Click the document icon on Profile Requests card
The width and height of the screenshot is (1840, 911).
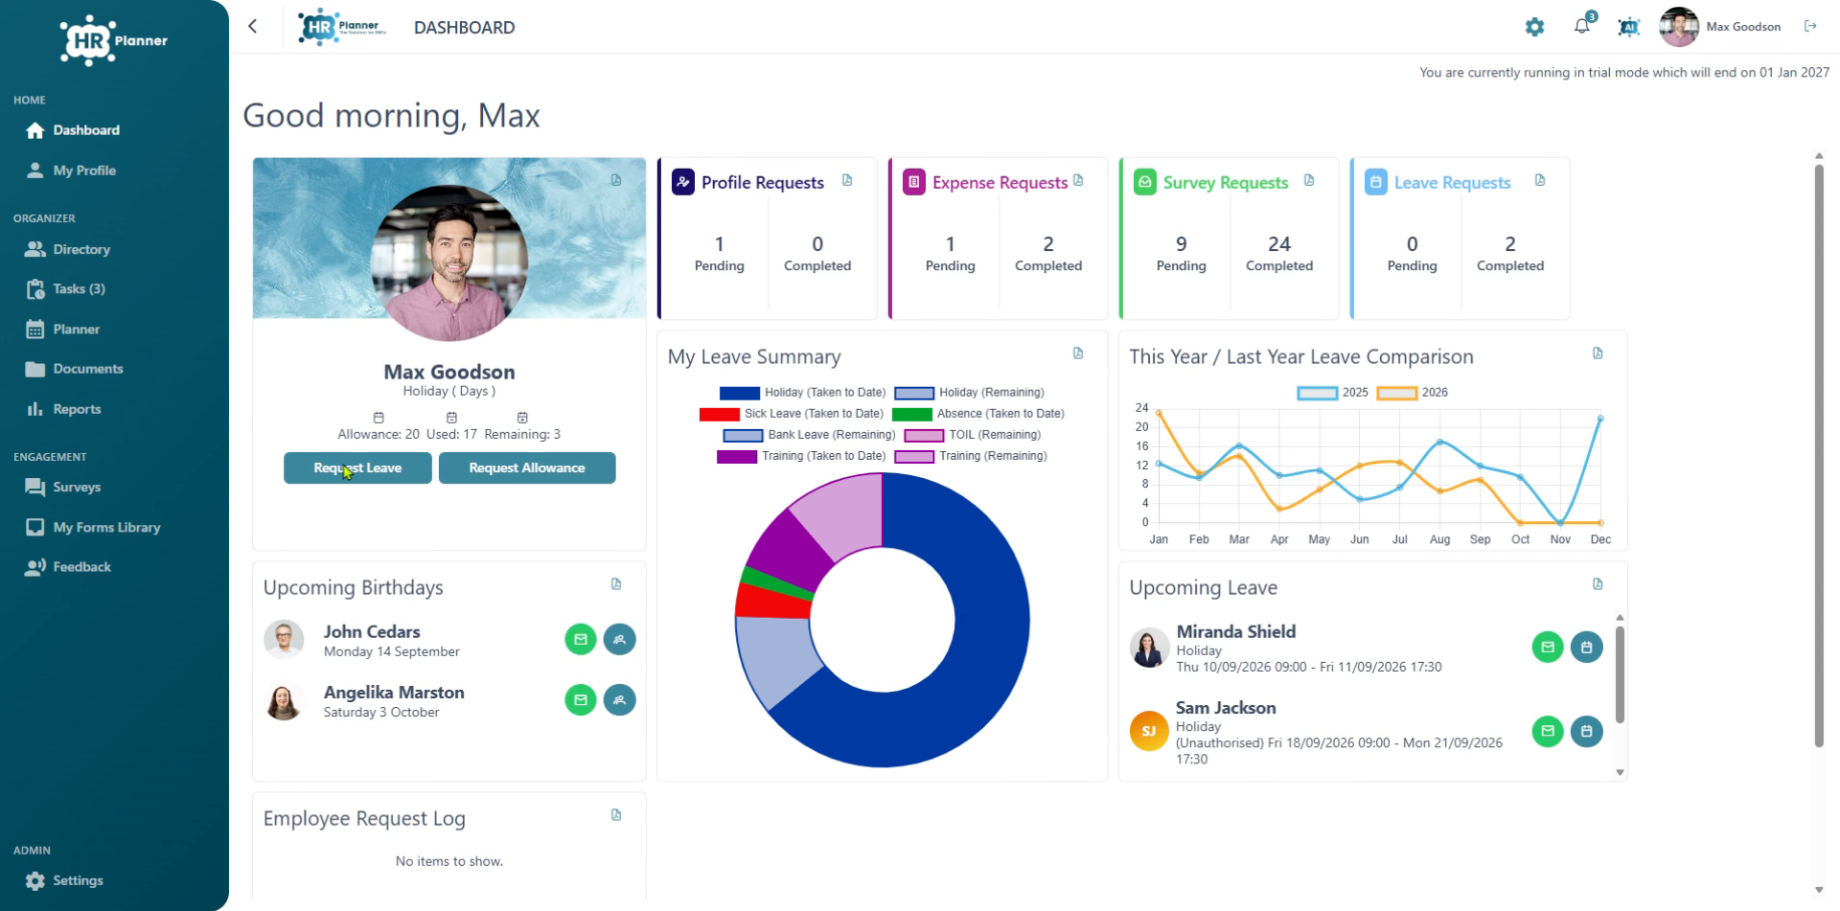[847, 180]
